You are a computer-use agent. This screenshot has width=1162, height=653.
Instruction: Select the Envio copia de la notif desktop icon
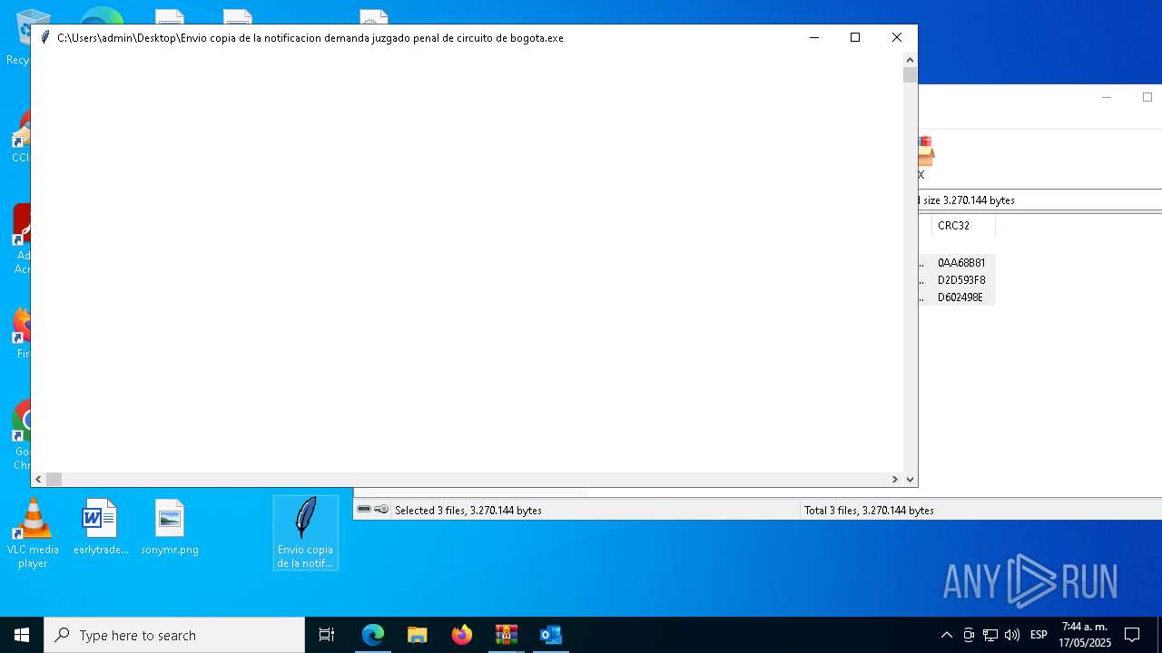pyautogui.click(x=306, y=532)
